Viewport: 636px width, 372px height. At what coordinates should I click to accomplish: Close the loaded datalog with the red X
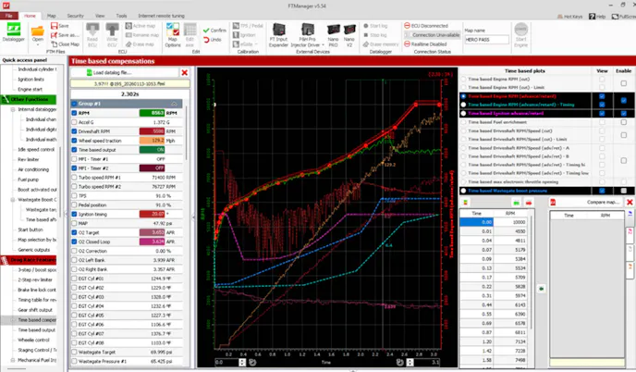click(184, 72)
